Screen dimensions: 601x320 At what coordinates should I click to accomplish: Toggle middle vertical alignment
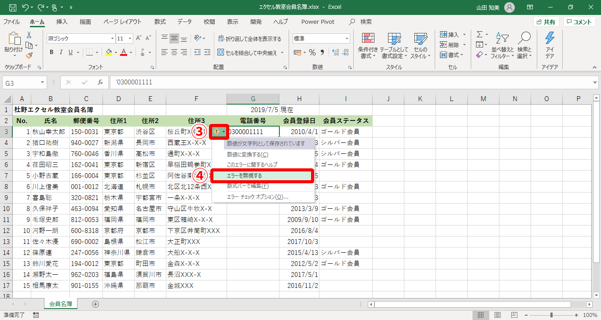coord(174,38)
